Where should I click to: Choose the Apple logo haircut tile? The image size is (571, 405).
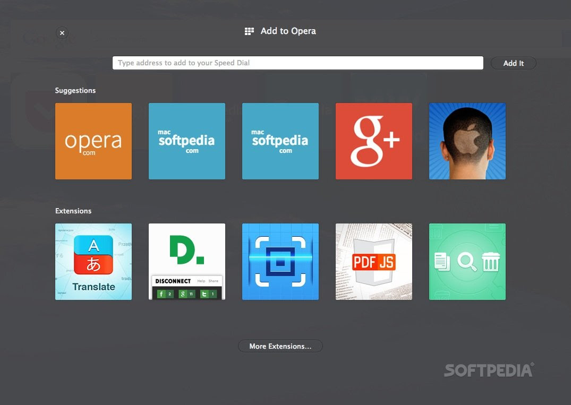click(467, 141)
